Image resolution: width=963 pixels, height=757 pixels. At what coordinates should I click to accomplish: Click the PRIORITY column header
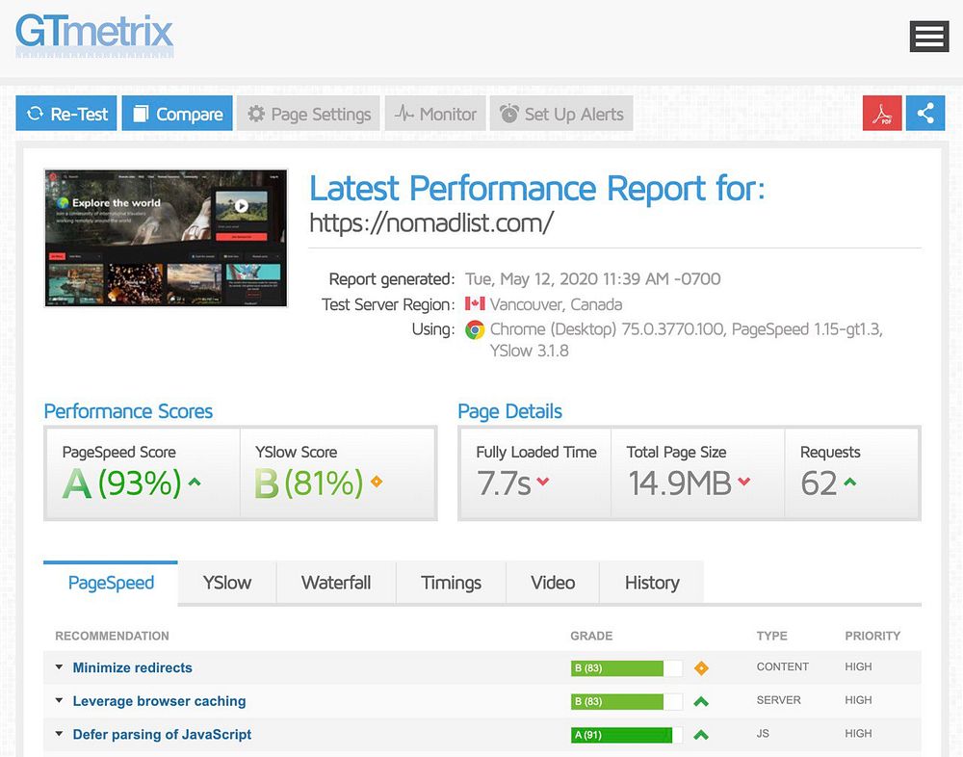[x=872, y=636]
